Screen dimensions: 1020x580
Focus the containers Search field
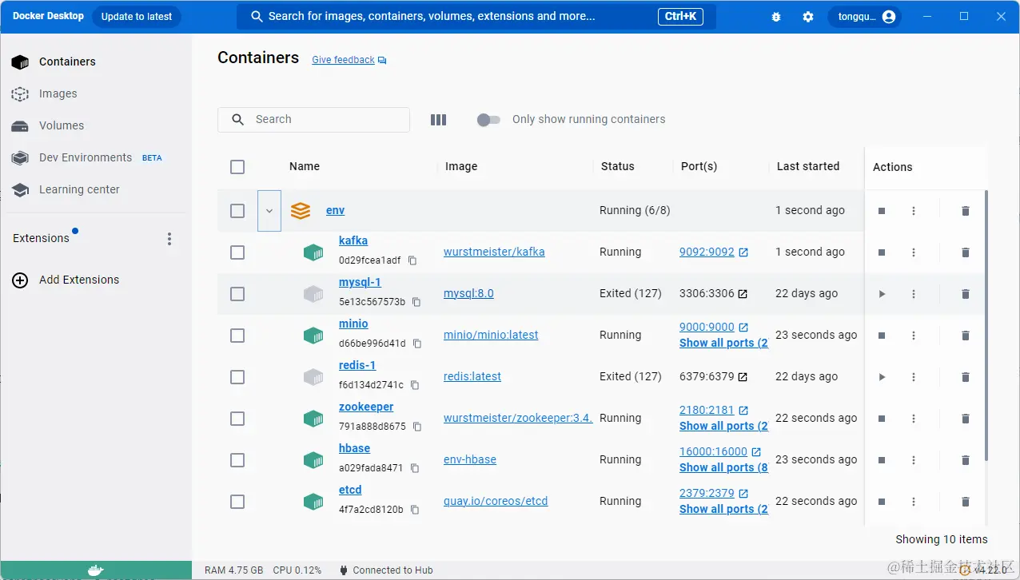(313, 120)
